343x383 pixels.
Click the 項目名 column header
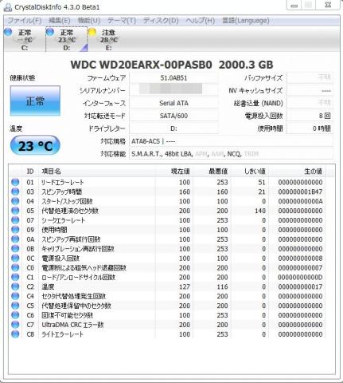click(x=97, y=172)
